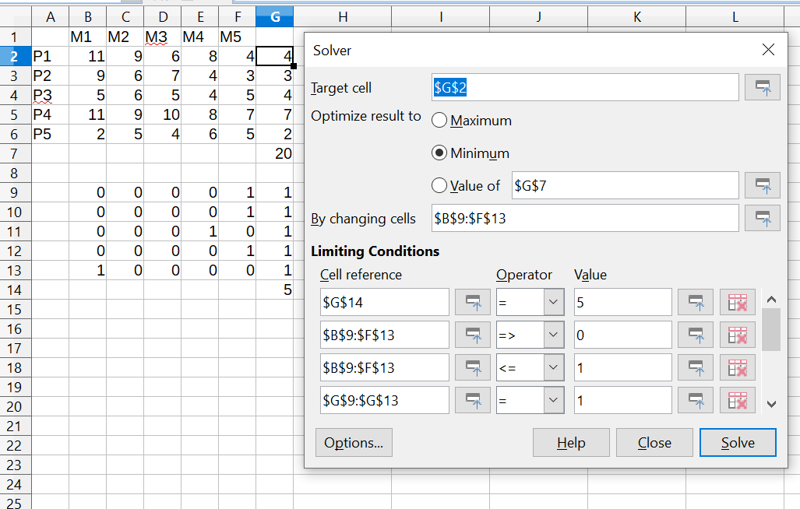Viewport: 800px width, 509px height.
Task: Click Help button in Solver
Action: [571, 442]
